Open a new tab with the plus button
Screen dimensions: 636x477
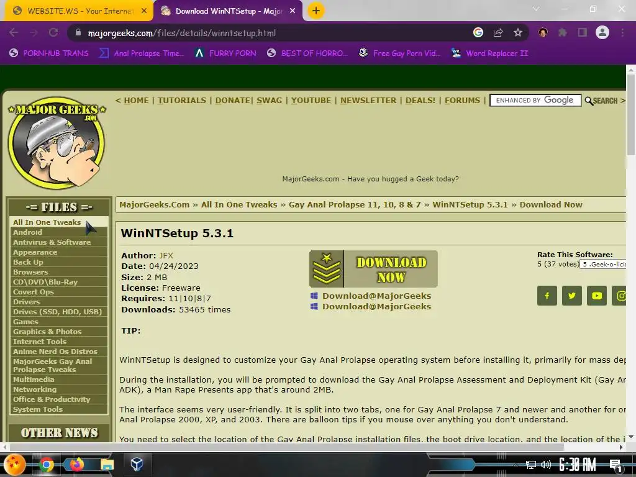click(316, 11)
